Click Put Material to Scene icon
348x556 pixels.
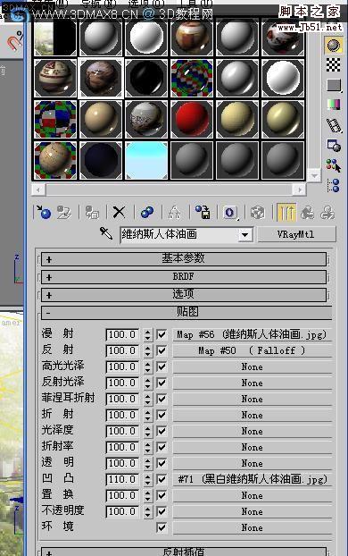click(x=64, y=213)
